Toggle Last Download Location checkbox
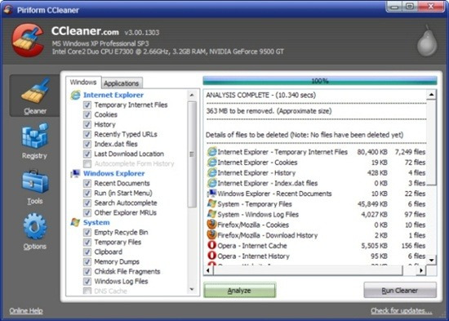 [87, 154]
